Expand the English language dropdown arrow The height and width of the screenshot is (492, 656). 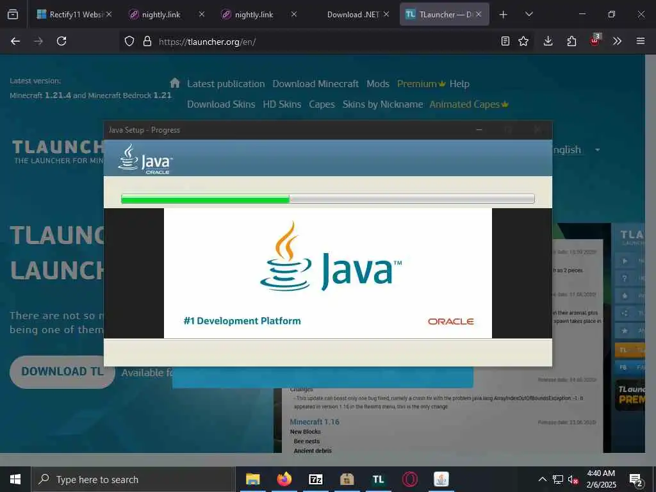coord(598,150)
